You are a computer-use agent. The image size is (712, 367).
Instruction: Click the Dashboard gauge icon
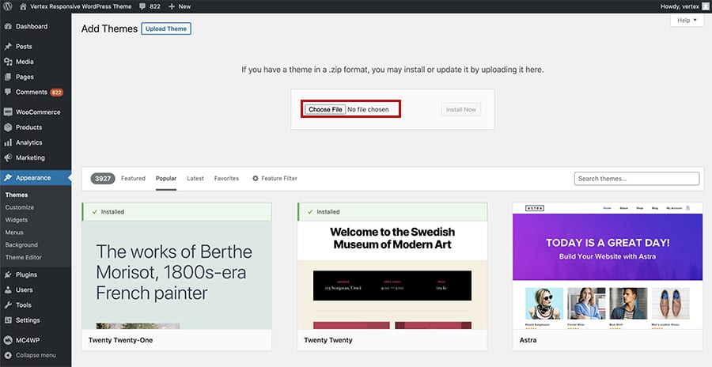(8, 26)
